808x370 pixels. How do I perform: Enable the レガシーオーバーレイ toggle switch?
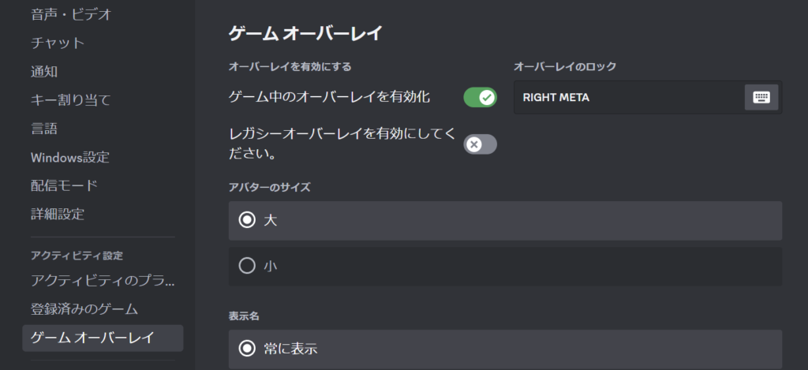point(480,144)
